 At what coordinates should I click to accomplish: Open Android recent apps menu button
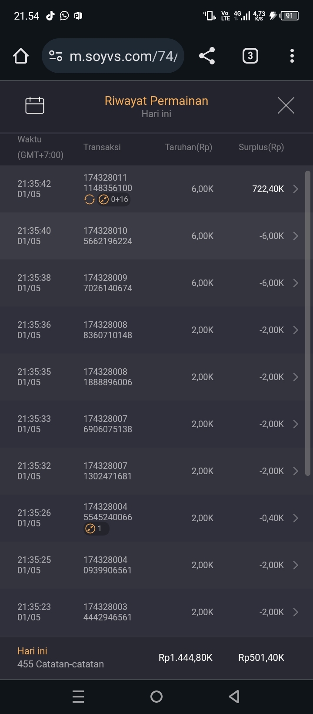click(x=78, y=697)
